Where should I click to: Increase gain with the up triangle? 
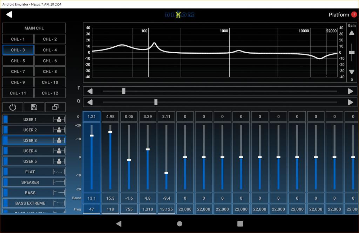click(x=352, y=33)
